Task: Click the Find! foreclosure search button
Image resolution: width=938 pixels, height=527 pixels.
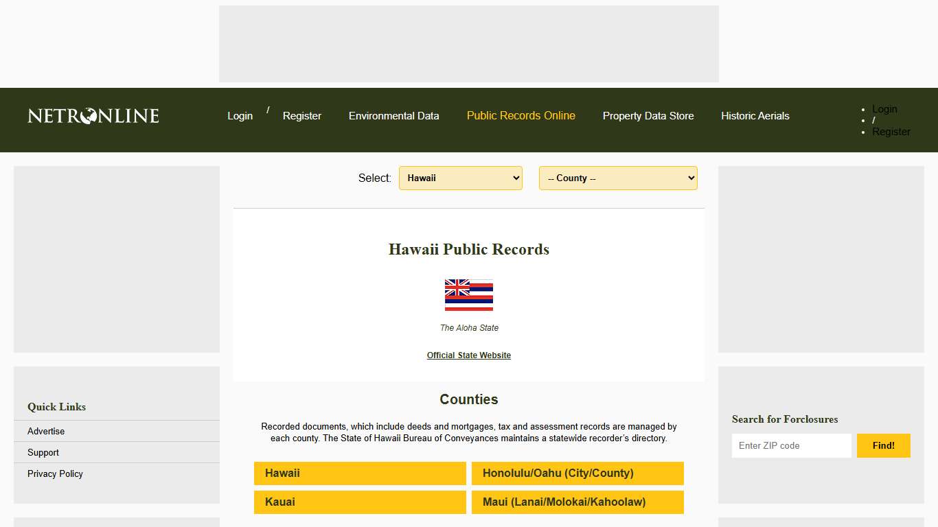Action: 883,445
